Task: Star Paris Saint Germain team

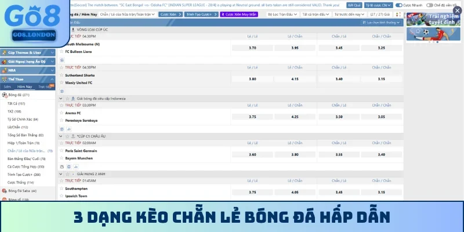Action: point(61,151)
